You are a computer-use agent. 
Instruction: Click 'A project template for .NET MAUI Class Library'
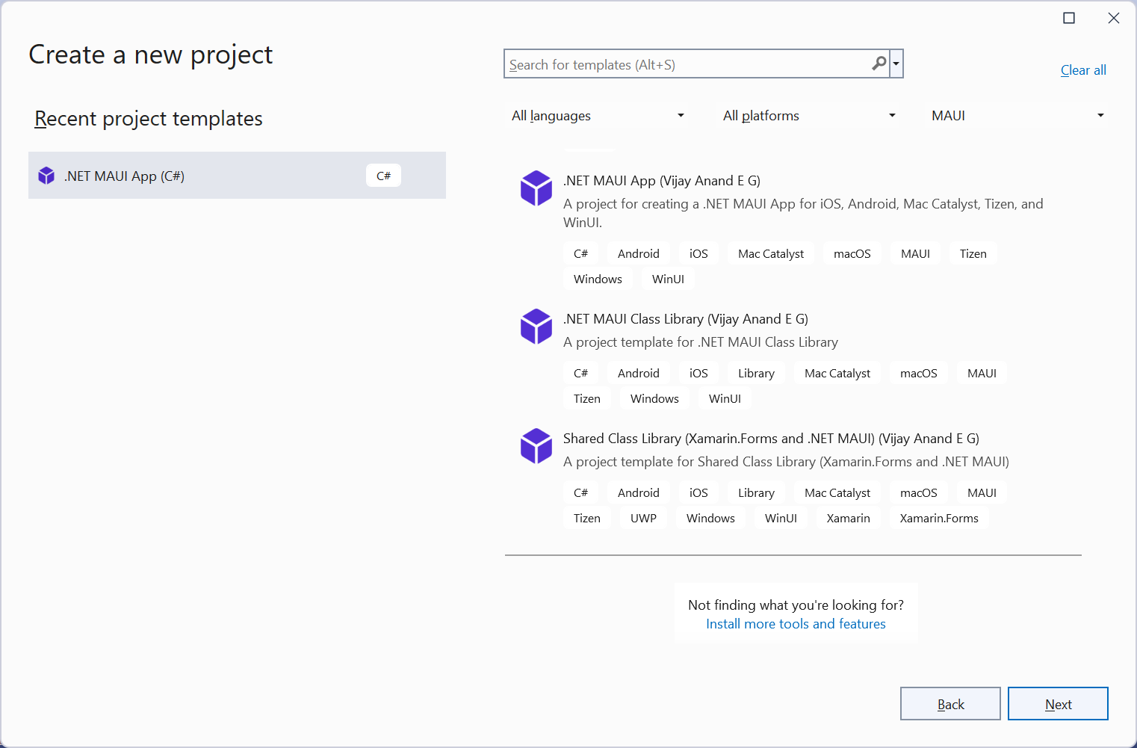coord(701,342)
